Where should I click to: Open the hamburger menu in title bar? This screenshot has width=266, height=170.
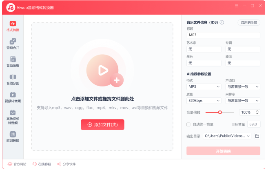click(x=237, y=6)
